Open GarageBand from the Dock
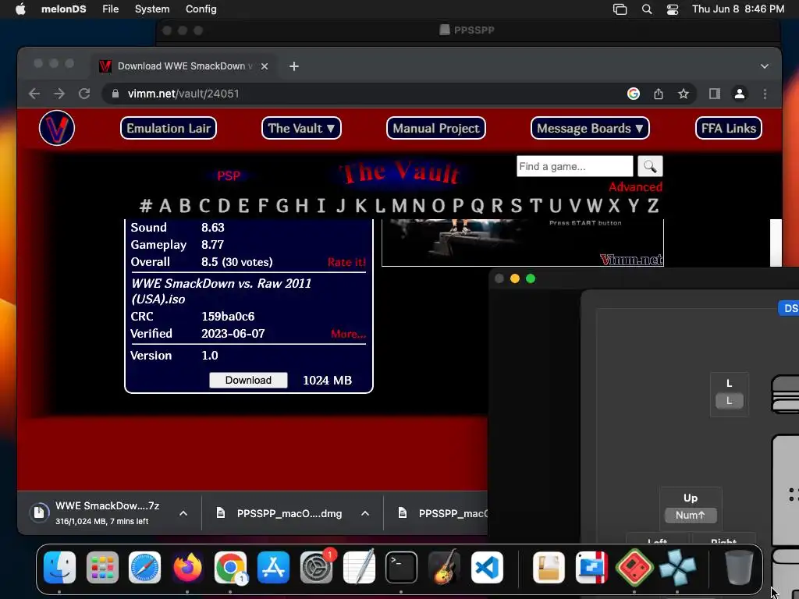This screenshot has height=599, width=799. [444, 568]
